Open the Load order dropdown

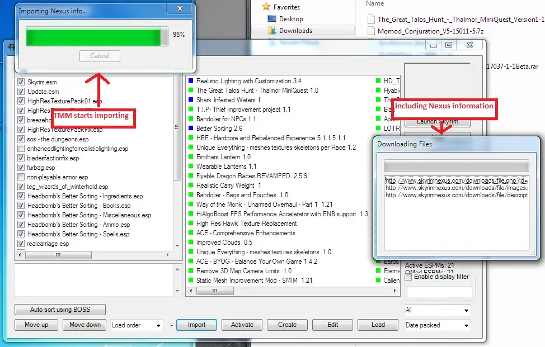tap(137, 325)
